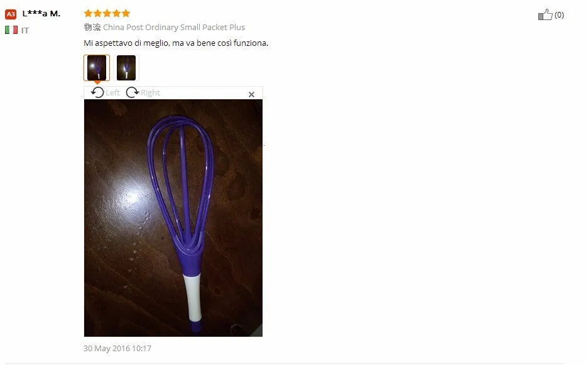
Task: Click the 'Right' rotate label text
Action: tap(150, 93)
